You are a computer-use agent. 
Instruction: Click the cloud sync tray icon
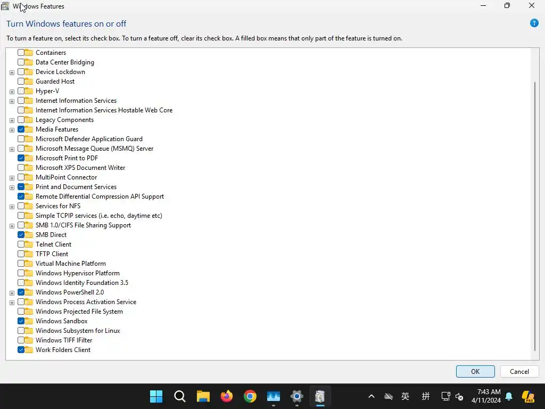[x=388, y=396]
